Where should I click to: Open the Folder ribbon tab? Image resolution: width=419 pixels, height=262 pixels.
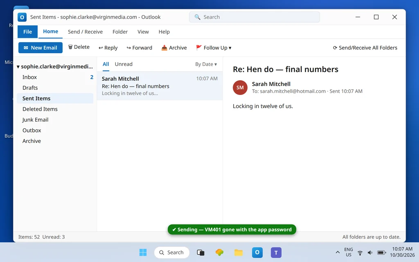point(120,32)
